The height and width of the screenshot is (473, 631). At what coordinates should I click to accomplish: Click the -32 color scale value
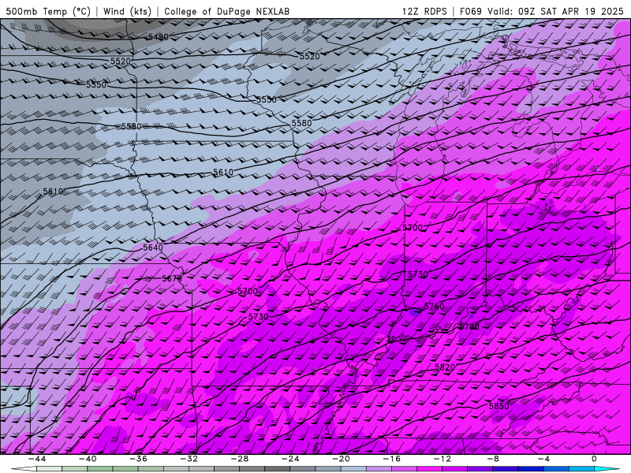[x=189, y=459]
